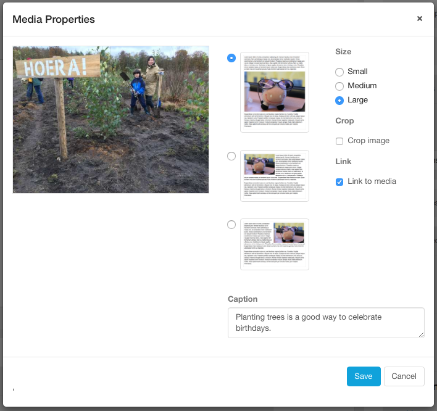Viewport: 437px width, 411px height.
Task: Choose the Medium size radio button
Action: (x=339, y=86)
